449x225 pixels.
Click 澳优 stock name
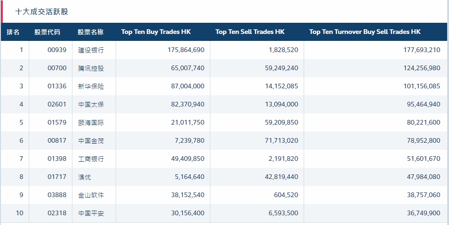point(85,177)
